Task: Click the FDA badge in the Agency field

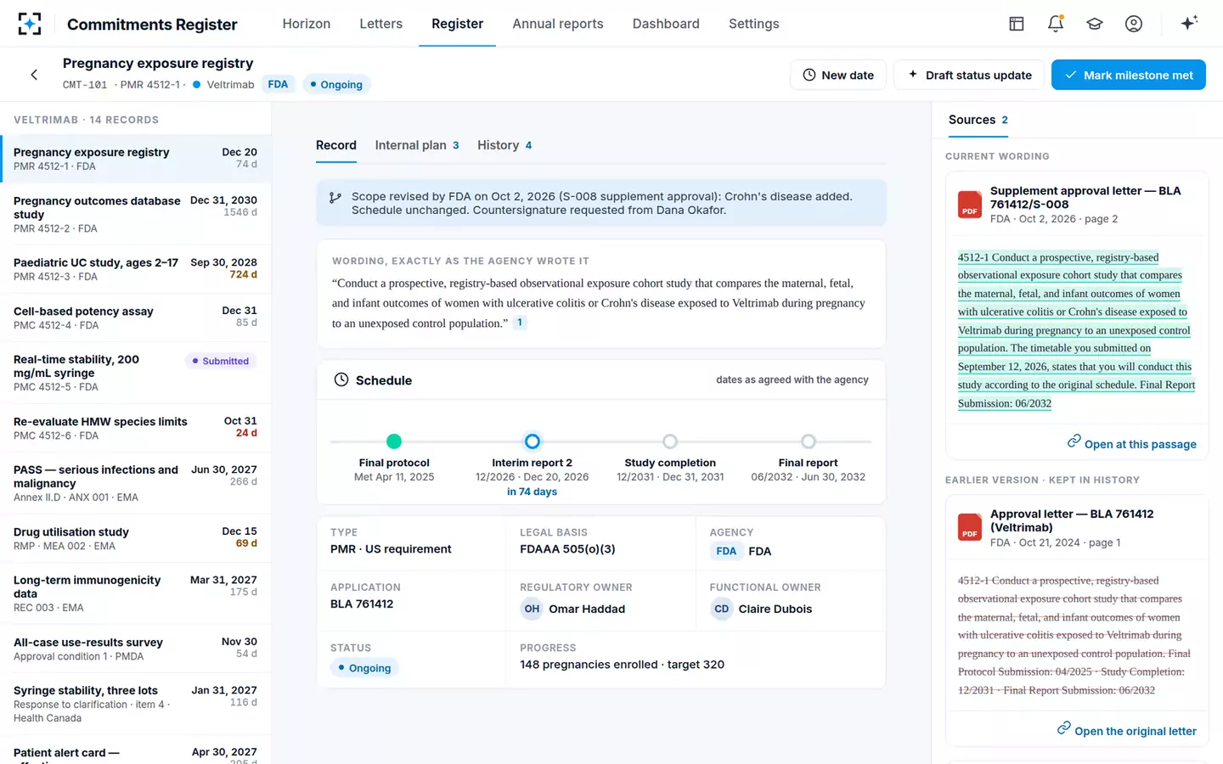Action: (726, 551)
